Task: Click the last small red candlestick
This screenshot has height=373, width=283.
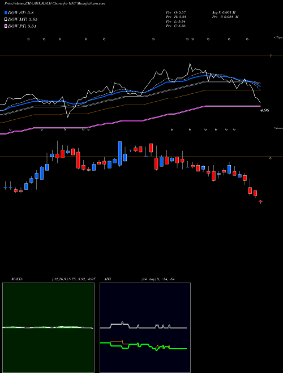Action: click(x=260, y=202)
